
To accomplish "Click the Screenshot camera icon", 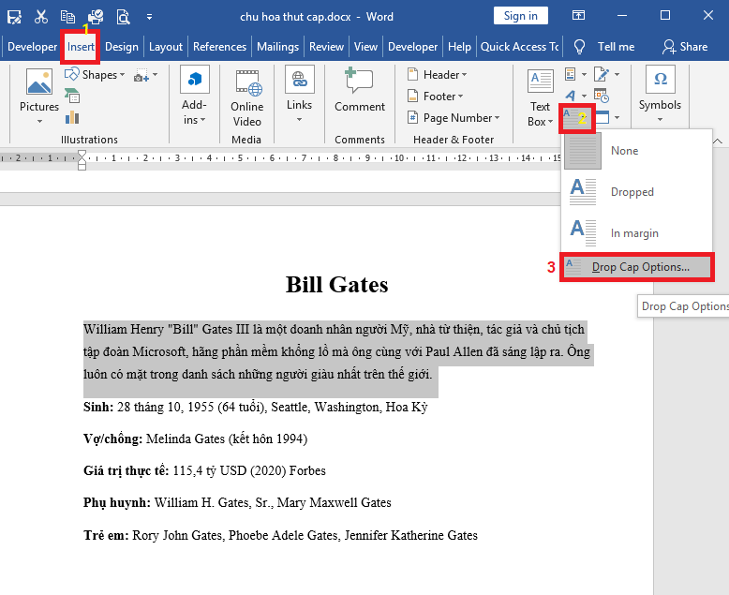I will pos(141,75).
